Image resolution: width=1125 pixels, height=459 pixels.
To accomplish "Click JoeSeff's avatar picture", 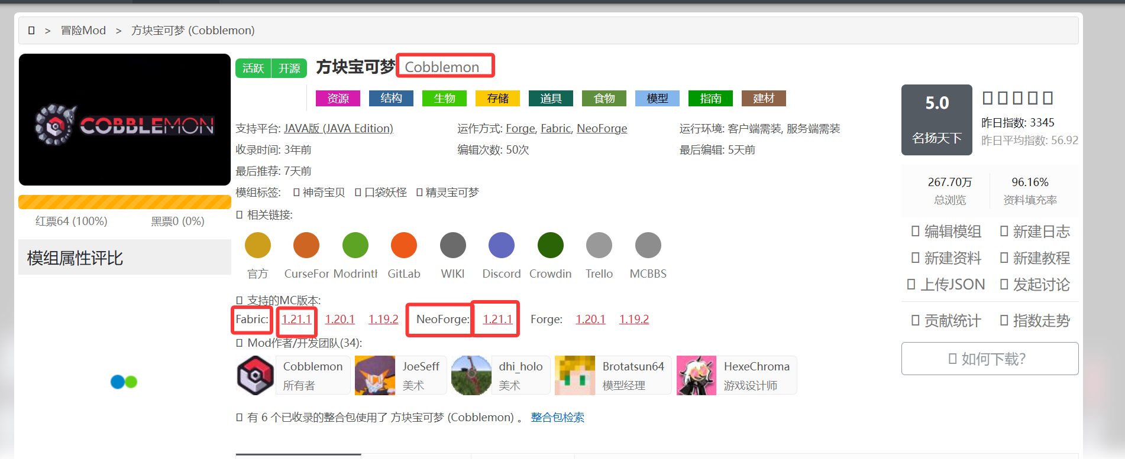I will point(375,375).
